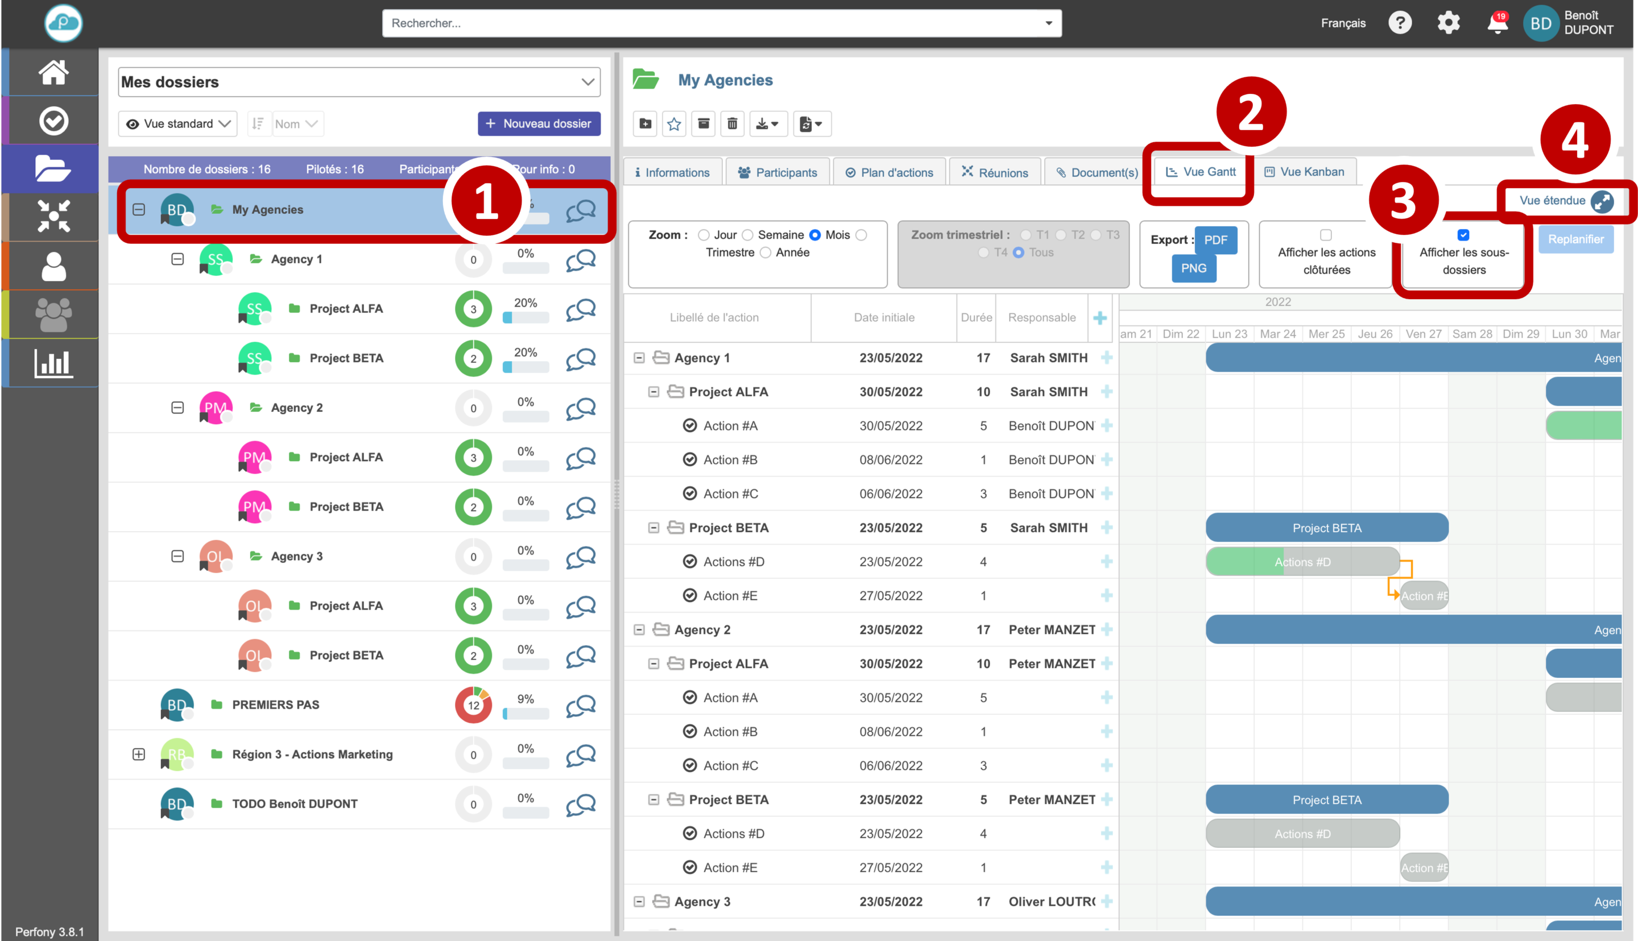Open the Mes dossiers dropdown
The height and width of the screenshot is (941, 1638).
pos(359,82)
